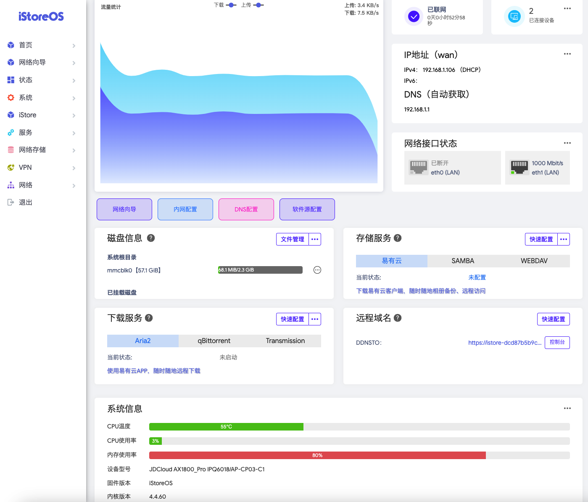
Task: Click the 服务 gears icon
Action: (11, 132)
